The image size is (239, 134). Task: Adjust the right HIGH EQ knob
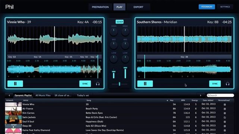[125, 32]
